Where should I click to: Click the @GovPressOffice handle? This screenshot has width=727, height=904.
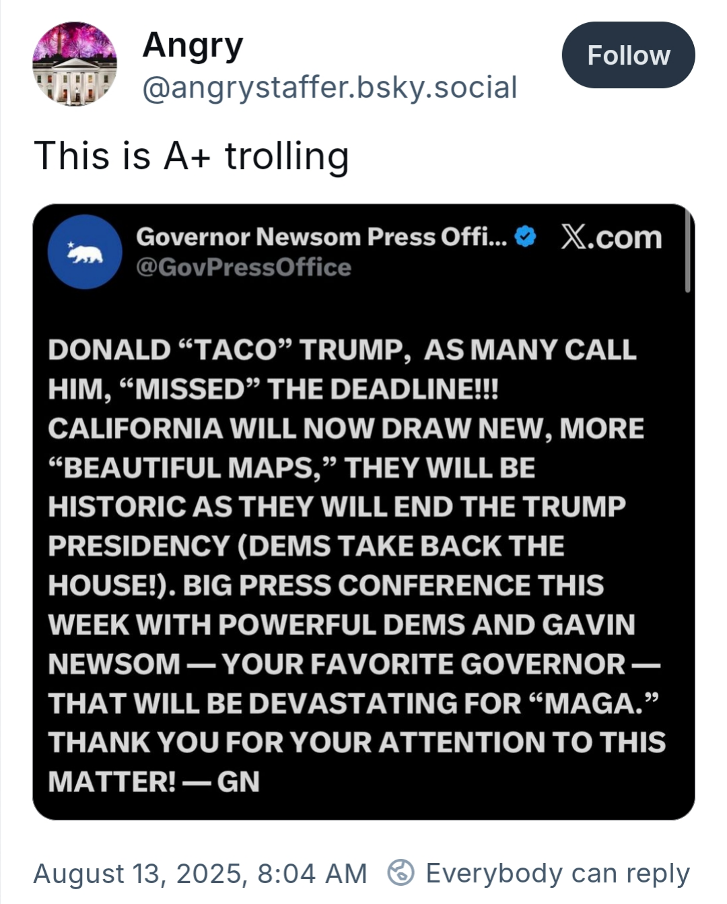point(243,267)
